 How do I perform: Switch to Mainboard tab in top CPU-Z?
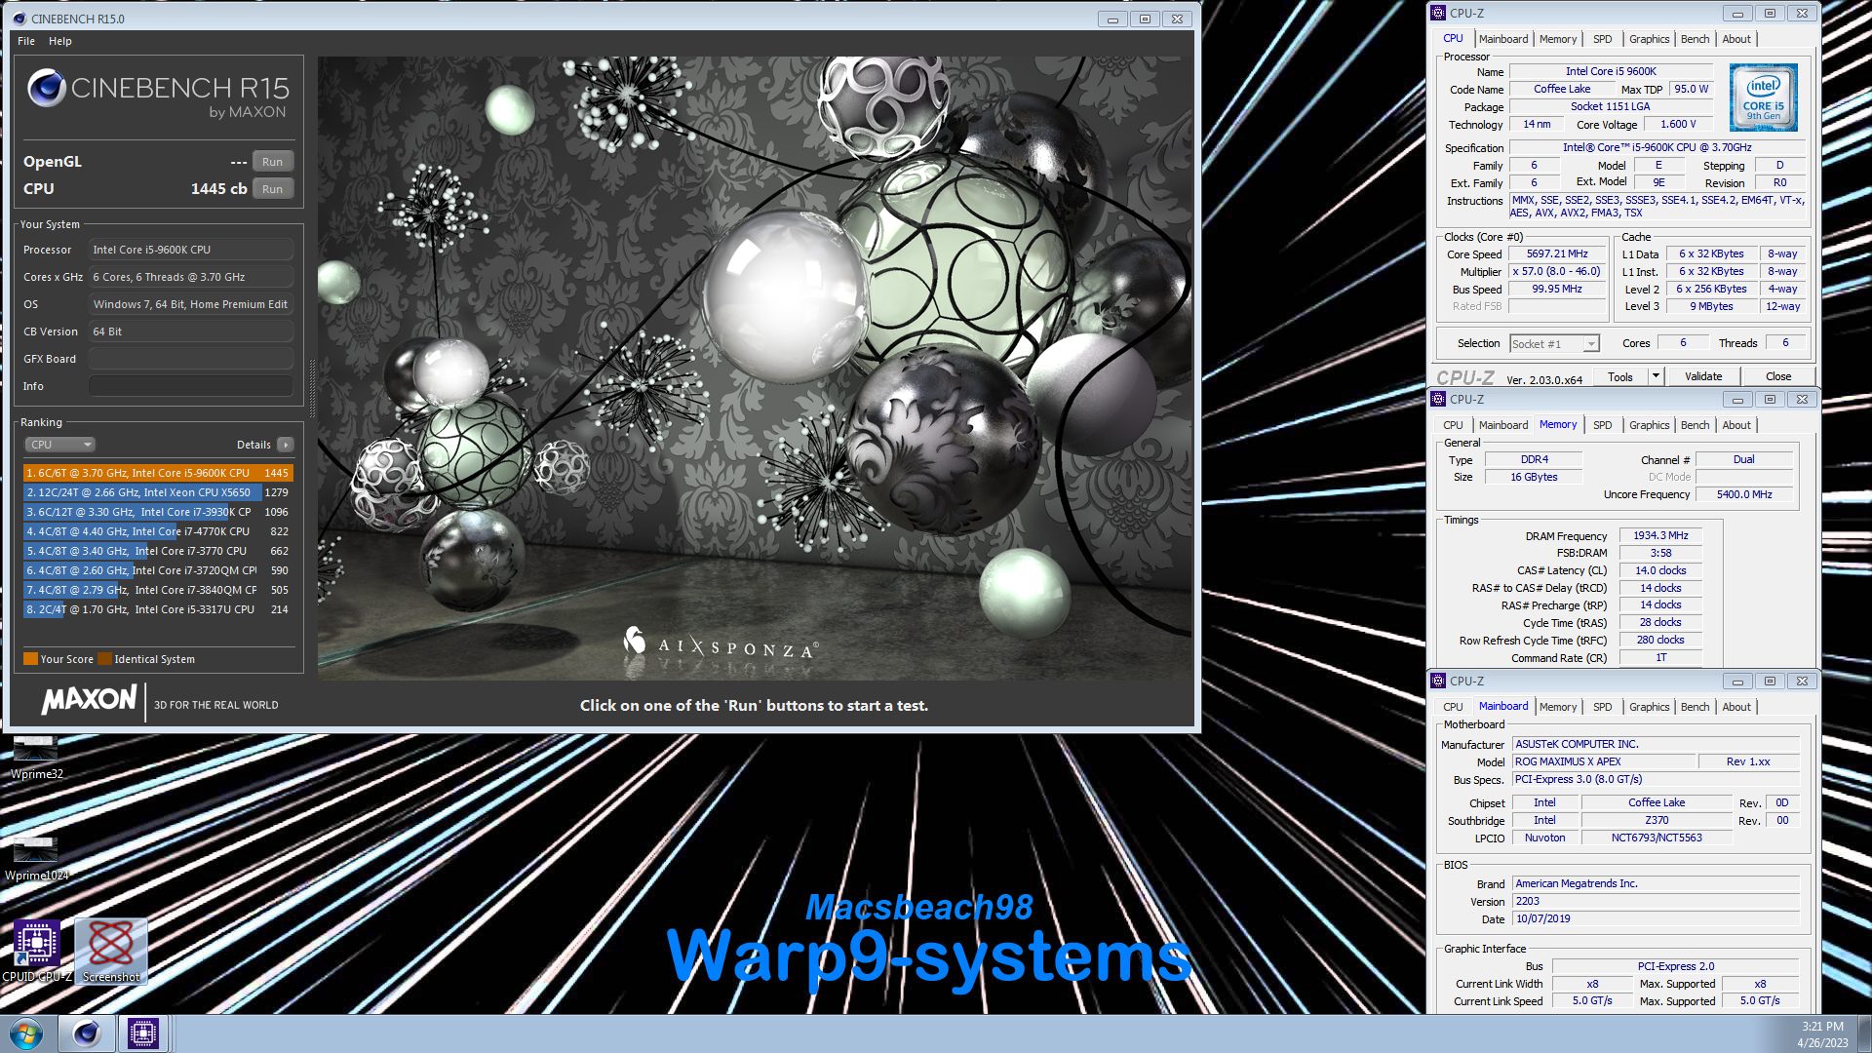coord(1503,39)
